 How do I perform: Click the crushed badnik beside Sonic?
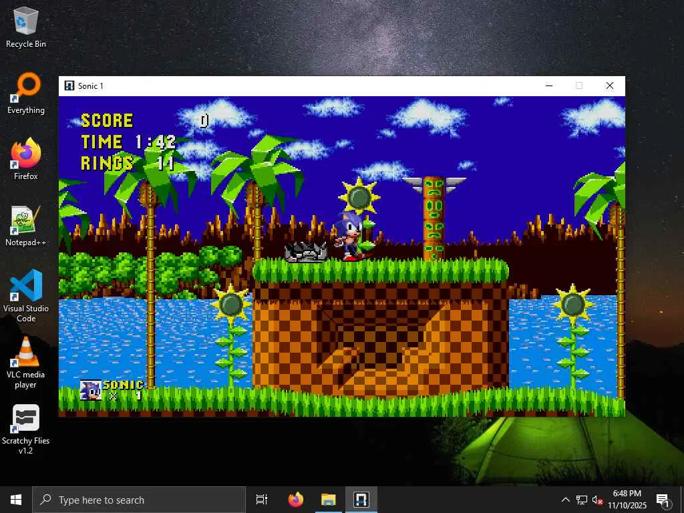coord(306,252)
